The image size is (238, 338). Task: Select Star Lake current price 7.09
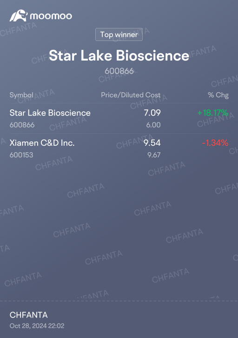click(152, 113)
